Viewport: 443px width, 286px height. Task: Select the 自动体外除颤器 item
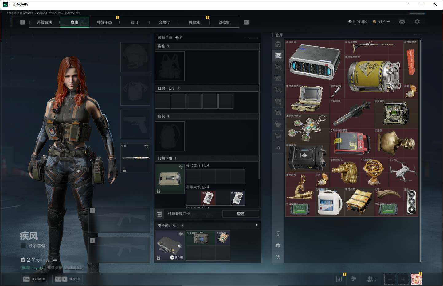pos(351,143)
